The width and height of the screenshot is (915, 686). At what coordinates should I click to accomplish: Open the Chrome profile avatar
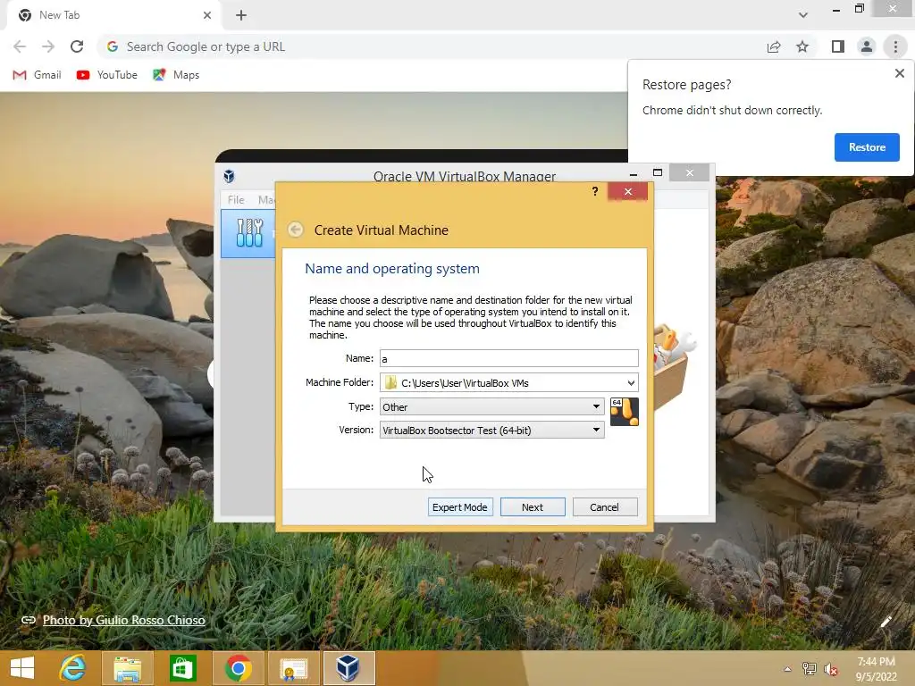coord(867,46)
